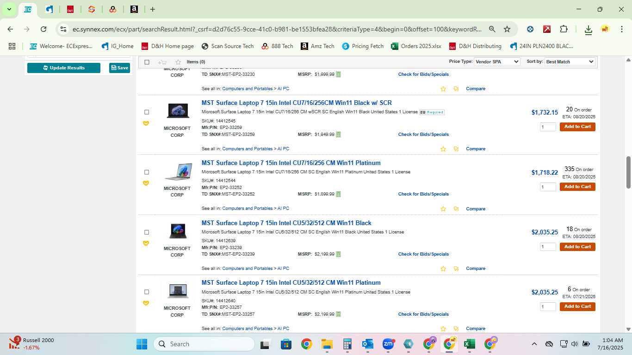Screen dimensions: 632x355
Task: Click the red arrow extension icon
Action: tap(547, 29)
